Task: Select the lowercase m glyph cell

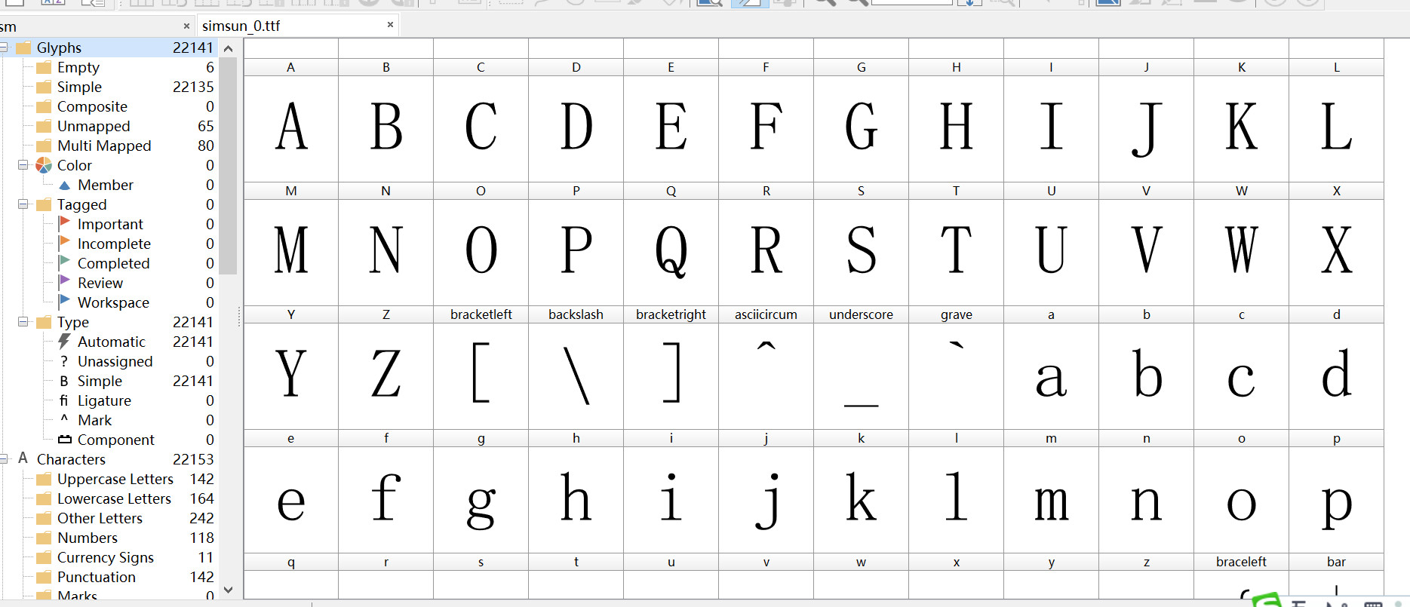Action: pyautogui.click(x=1052, y=492)
